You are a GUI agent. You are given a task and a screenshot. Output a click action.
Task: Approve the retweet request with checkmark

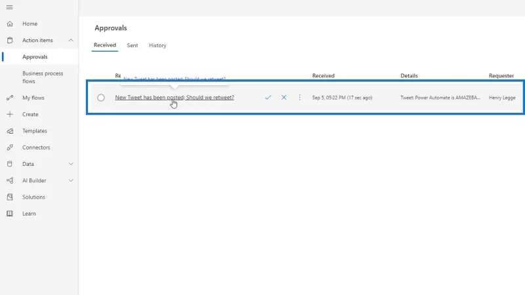pyautogui.click(x=268, y=97)
